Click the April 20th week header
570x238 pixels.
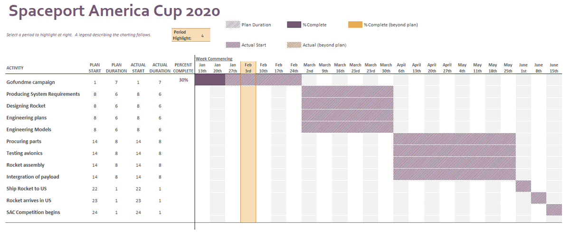tap(432, 68)
